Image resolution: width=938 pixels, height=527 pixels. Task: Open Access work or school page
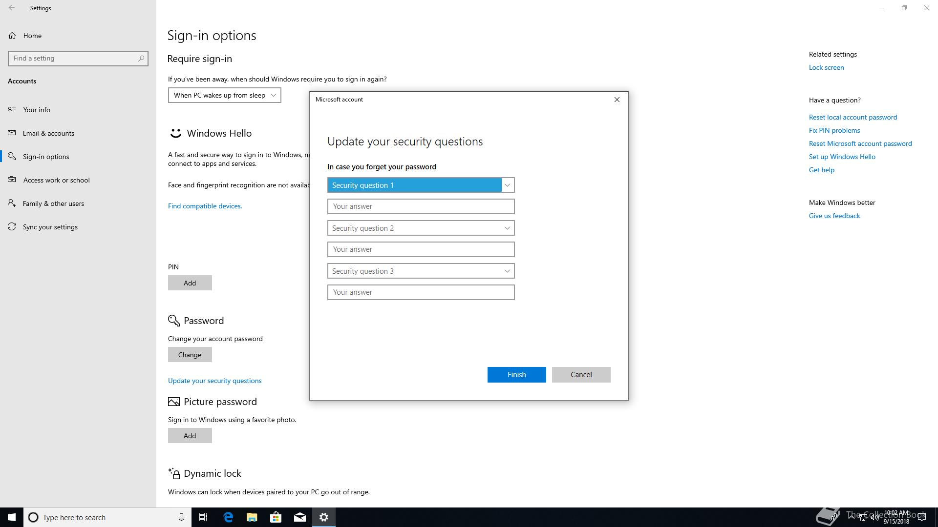[78, 180]
